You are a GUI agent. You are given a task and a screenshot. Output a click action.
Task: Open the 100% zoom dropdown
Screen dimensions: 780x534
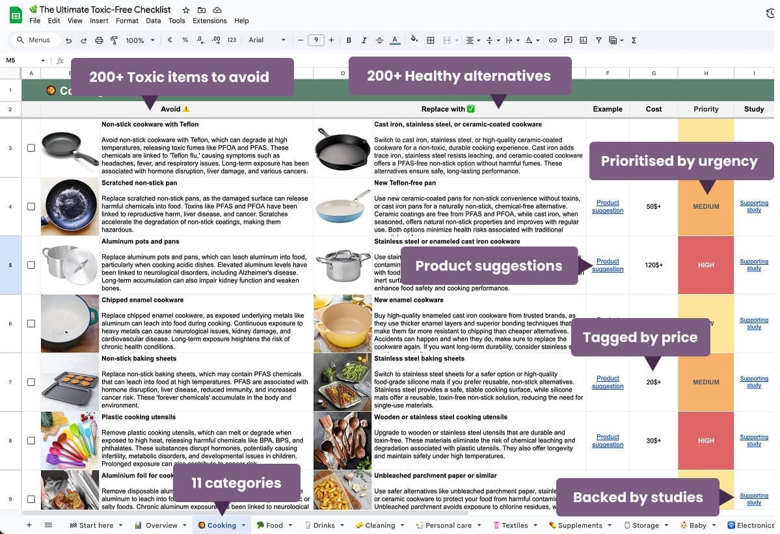(140, 40)
